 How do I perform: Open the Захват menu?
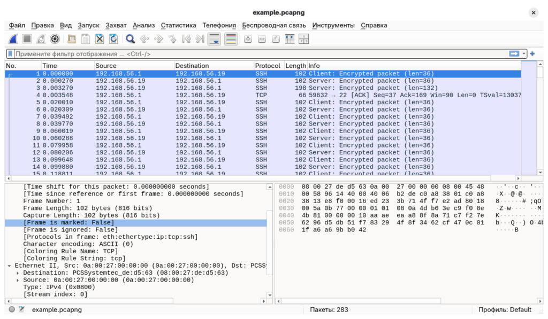click(x=116, y=25)
